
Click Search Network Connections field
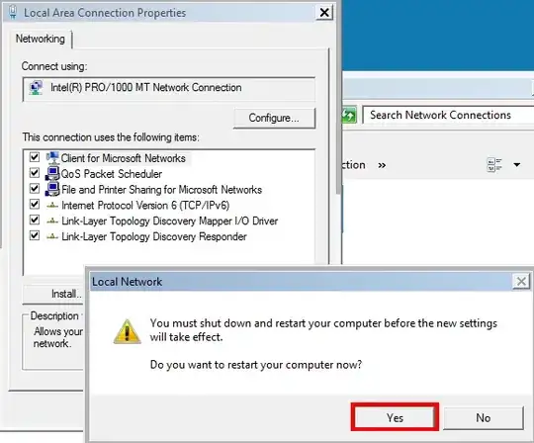(x=448, y=115)
